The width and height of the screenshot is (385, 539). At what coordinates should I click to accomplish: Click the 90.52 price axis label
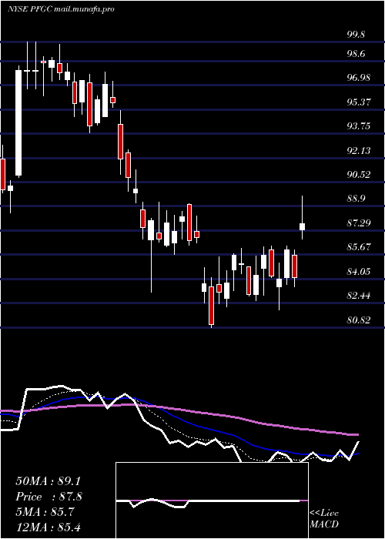(x=359, y=175)
